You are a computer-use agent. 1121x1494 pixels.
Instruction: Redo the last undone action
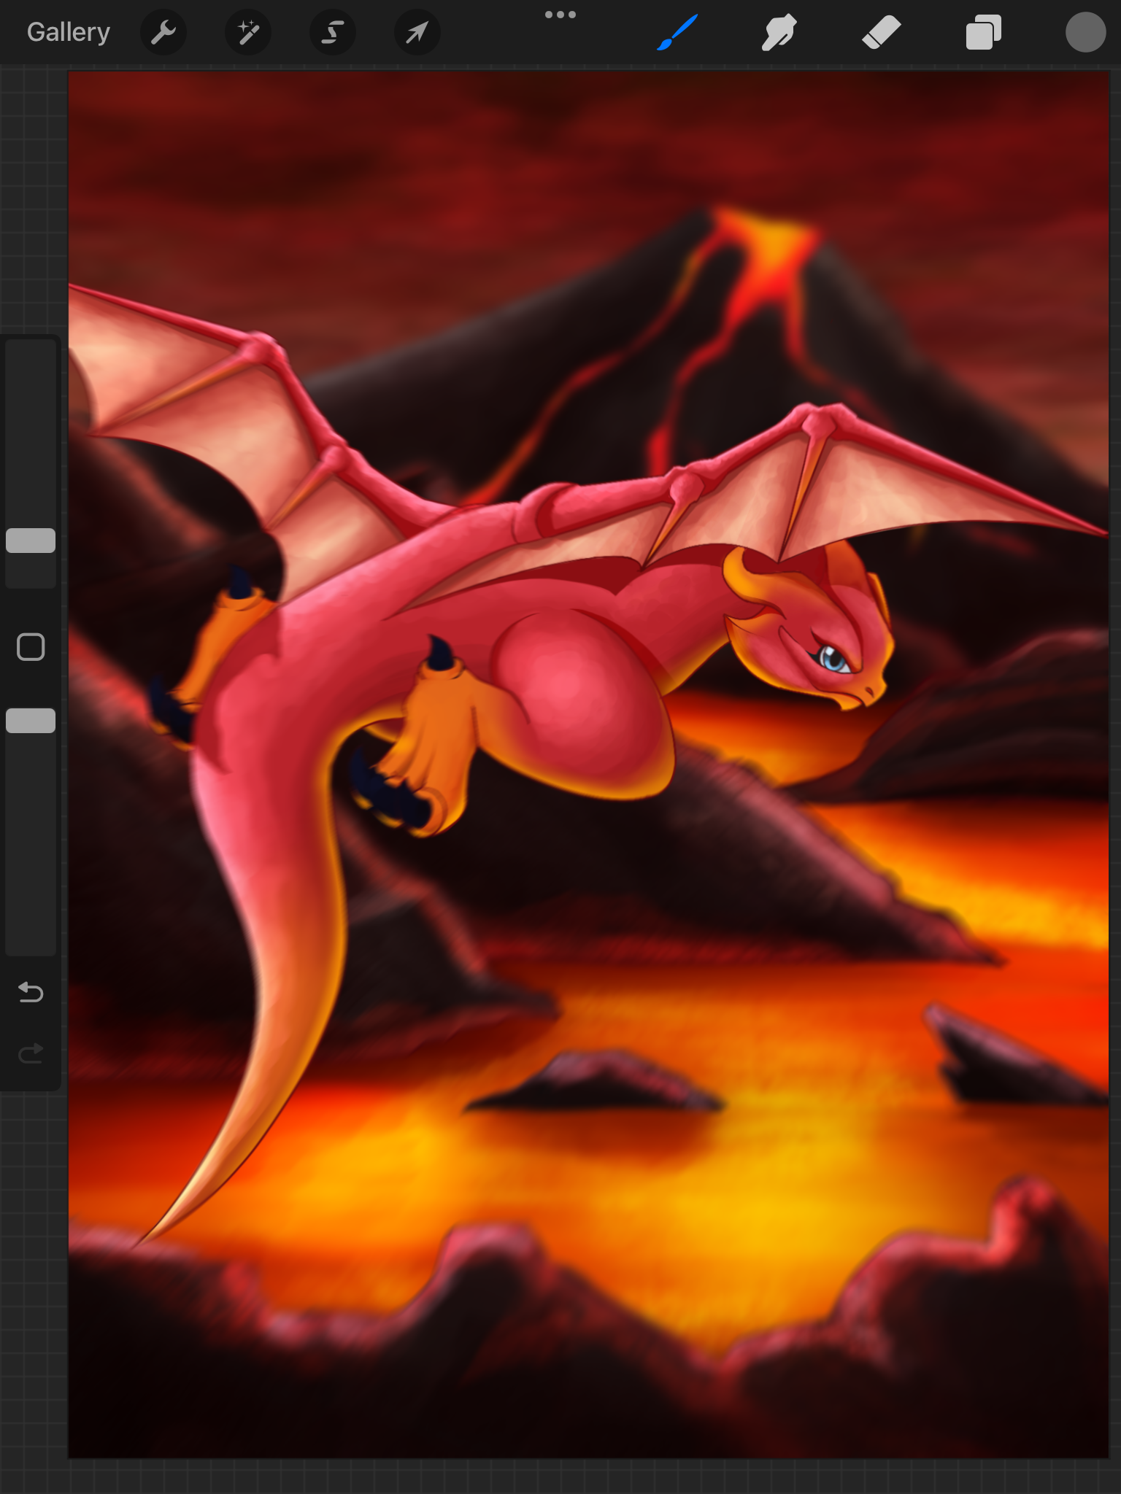[31, 1053]
